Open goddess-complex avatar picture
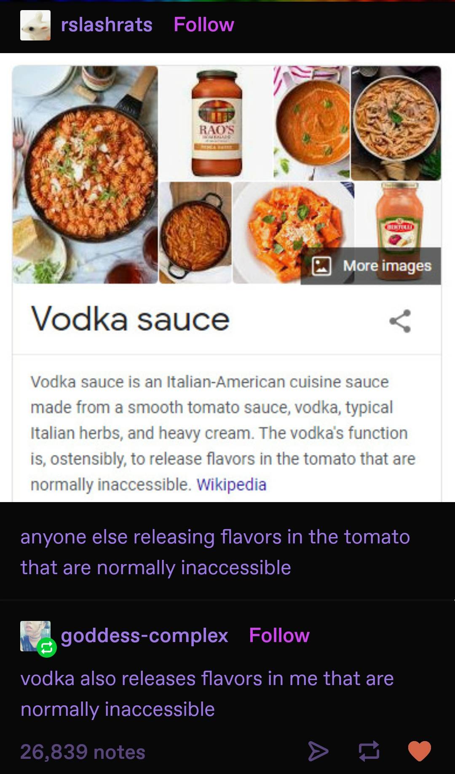This screenshot has width=455, height=774. tap(35, 636)
